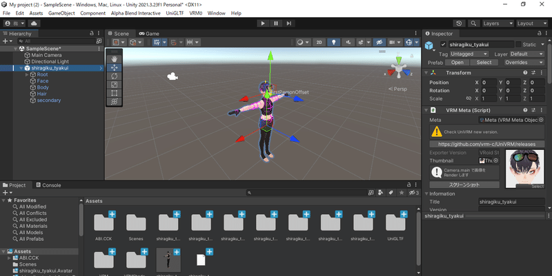
Task: Click the Project search field
Action: pyautogui.click(x=306, y=193)
